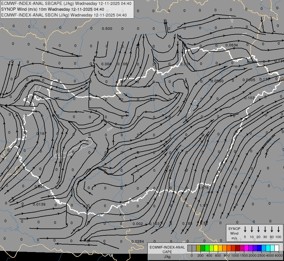284x261 pixels.
Task: Click the J/kg unit label in legend
Action: [x=167, y=257]
